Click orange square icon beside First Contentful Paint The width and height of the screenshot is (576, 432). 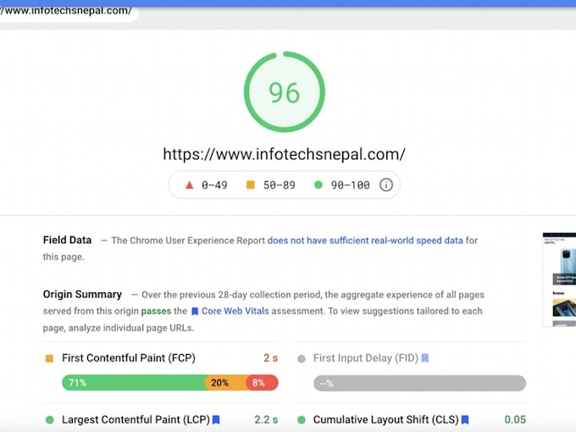(49, 358)
